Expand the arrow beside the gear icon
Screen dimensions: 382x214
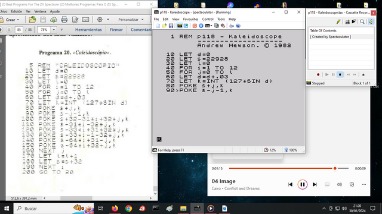[x=108, y=20]
